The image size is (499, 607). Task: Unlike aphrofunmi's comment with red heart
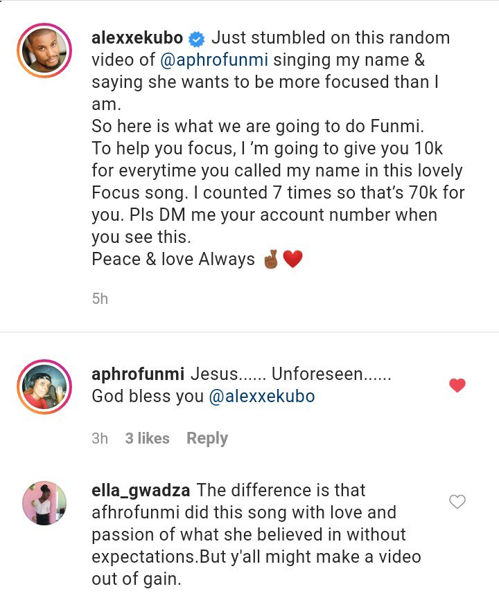457,386
